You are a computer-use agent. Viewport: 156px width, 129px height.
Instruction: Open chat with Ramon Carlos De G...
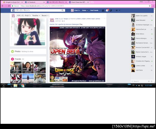tap(142, 52)
